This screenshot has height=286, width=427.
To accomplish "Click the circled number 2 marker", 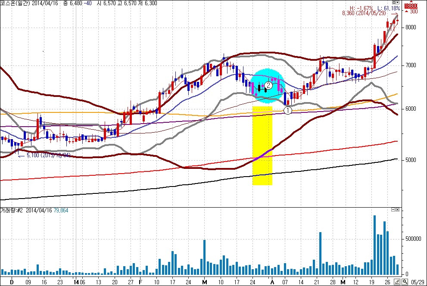I will [x=268, y=86].
